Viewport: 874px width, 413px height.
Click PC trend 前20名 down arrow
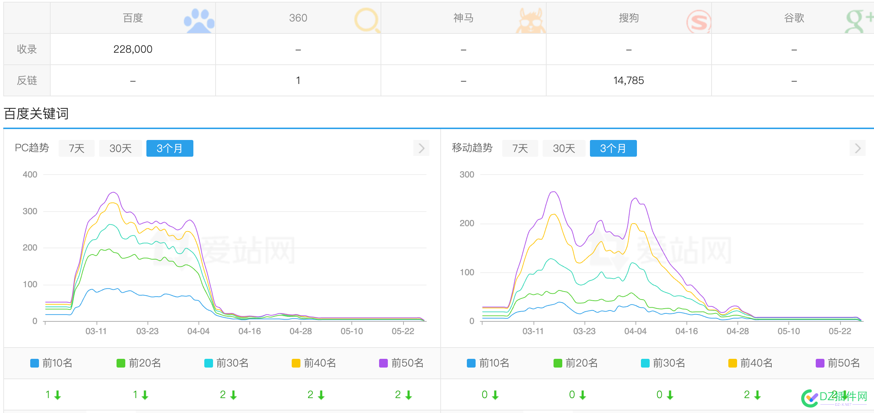145,395
